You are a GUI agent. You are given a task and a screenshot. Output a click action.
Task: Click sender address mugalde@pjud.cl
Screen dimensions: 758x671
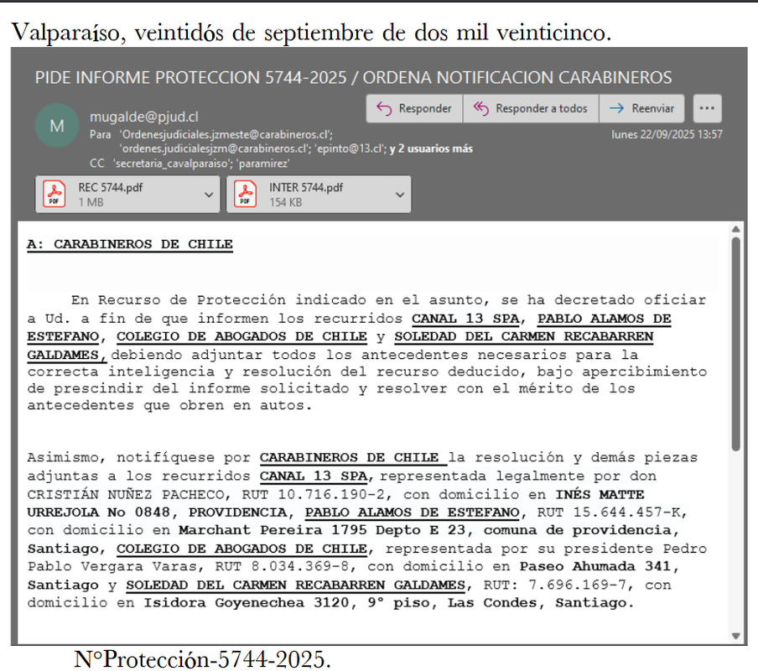tap(144, 117)
